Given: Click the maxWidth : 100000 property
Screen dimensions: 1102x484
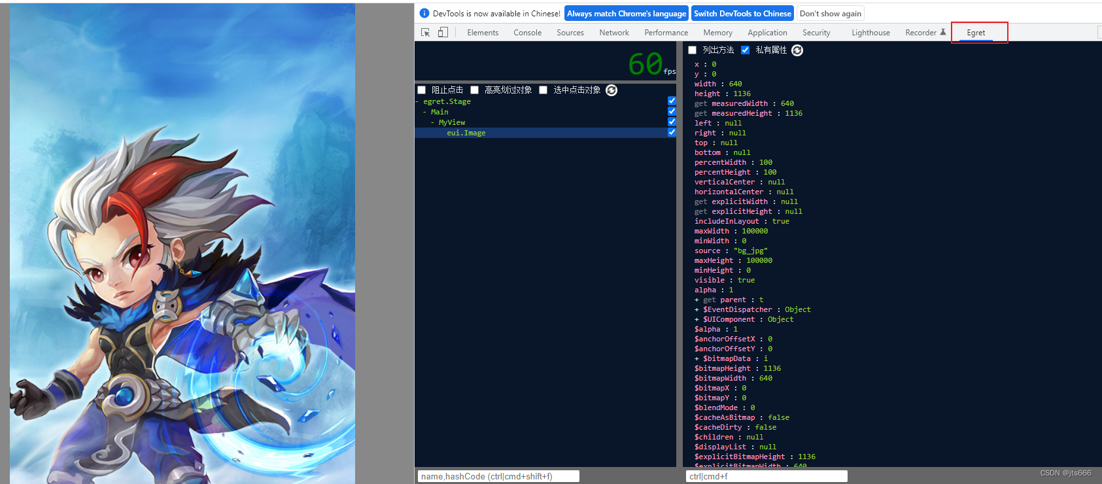Looking at the screenshot, I should tap(731, 231).
